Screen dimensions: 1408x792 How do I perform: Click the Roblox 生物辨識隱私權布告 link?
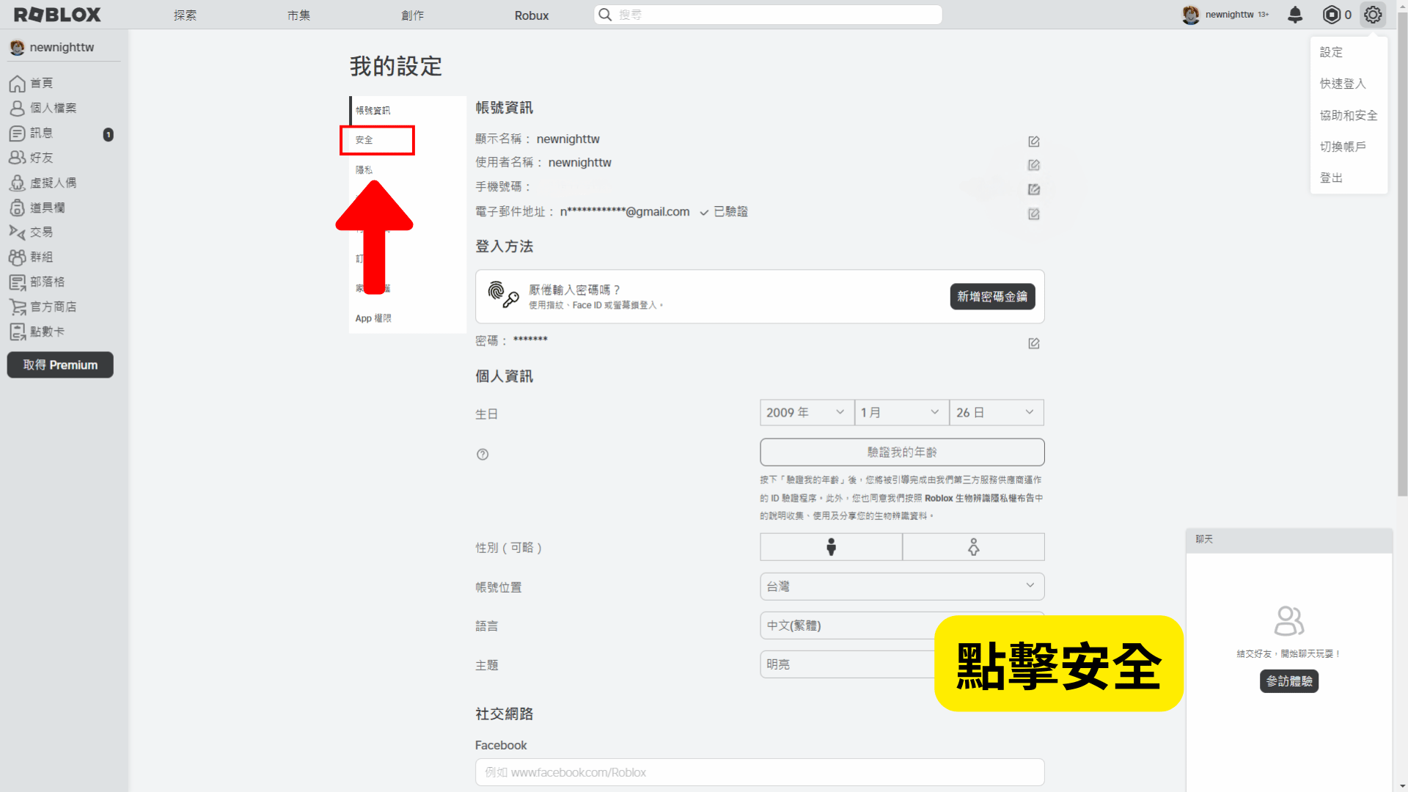980,498
